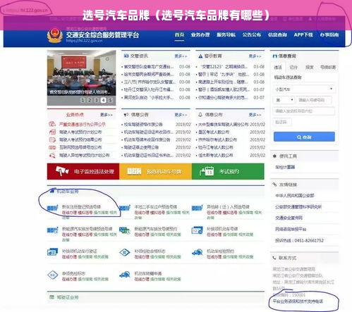Click the 新能源汽车换发号牌预约 icon
This screenshot has height=312, width=352.
125,230
